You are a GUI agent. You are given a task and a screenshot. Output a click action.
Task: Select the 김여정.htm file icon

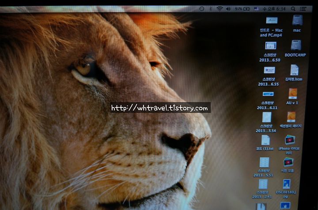click(x=294, y=70)
